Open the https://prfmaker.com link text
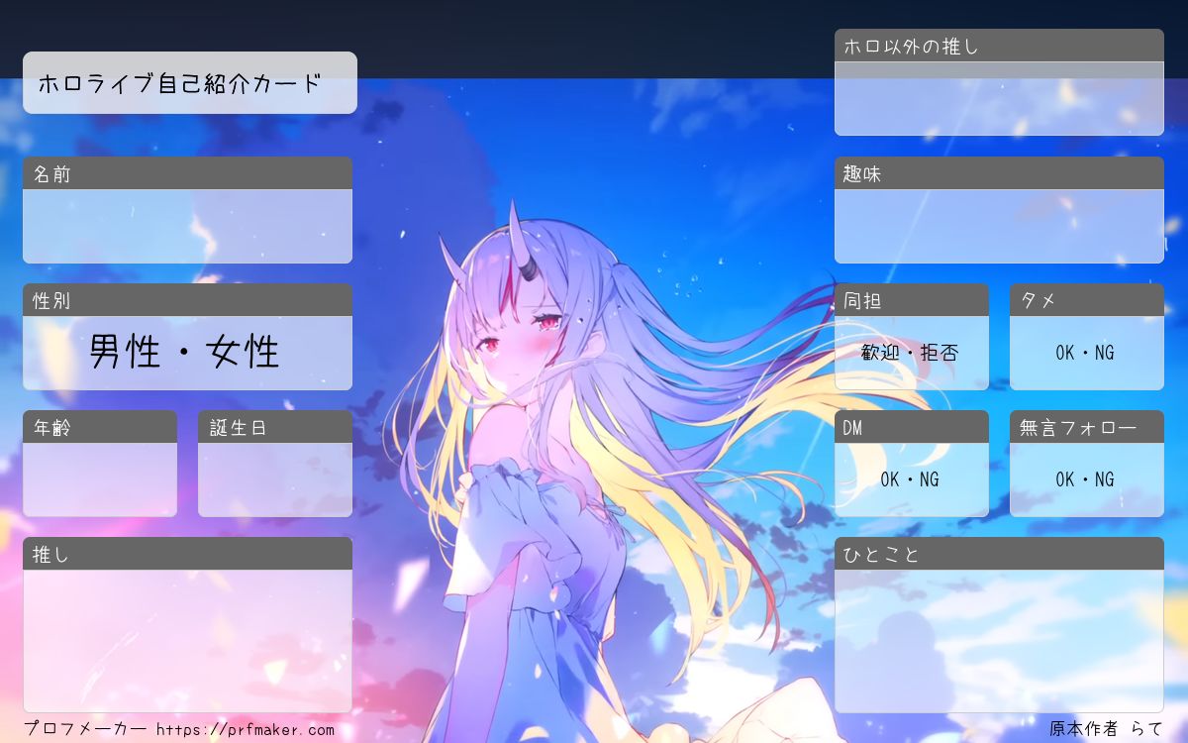The width and height of the screenshot is (1188, 743). [x=246, y=730]
